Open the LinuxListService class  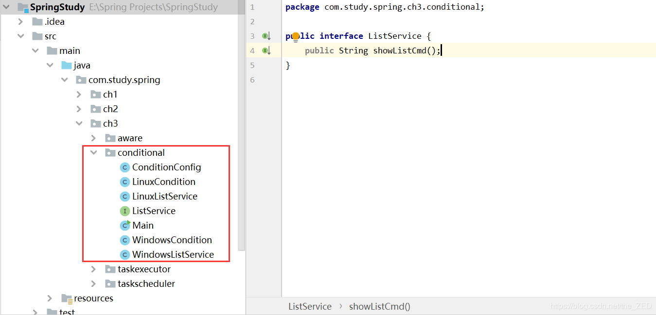[165, 196]
